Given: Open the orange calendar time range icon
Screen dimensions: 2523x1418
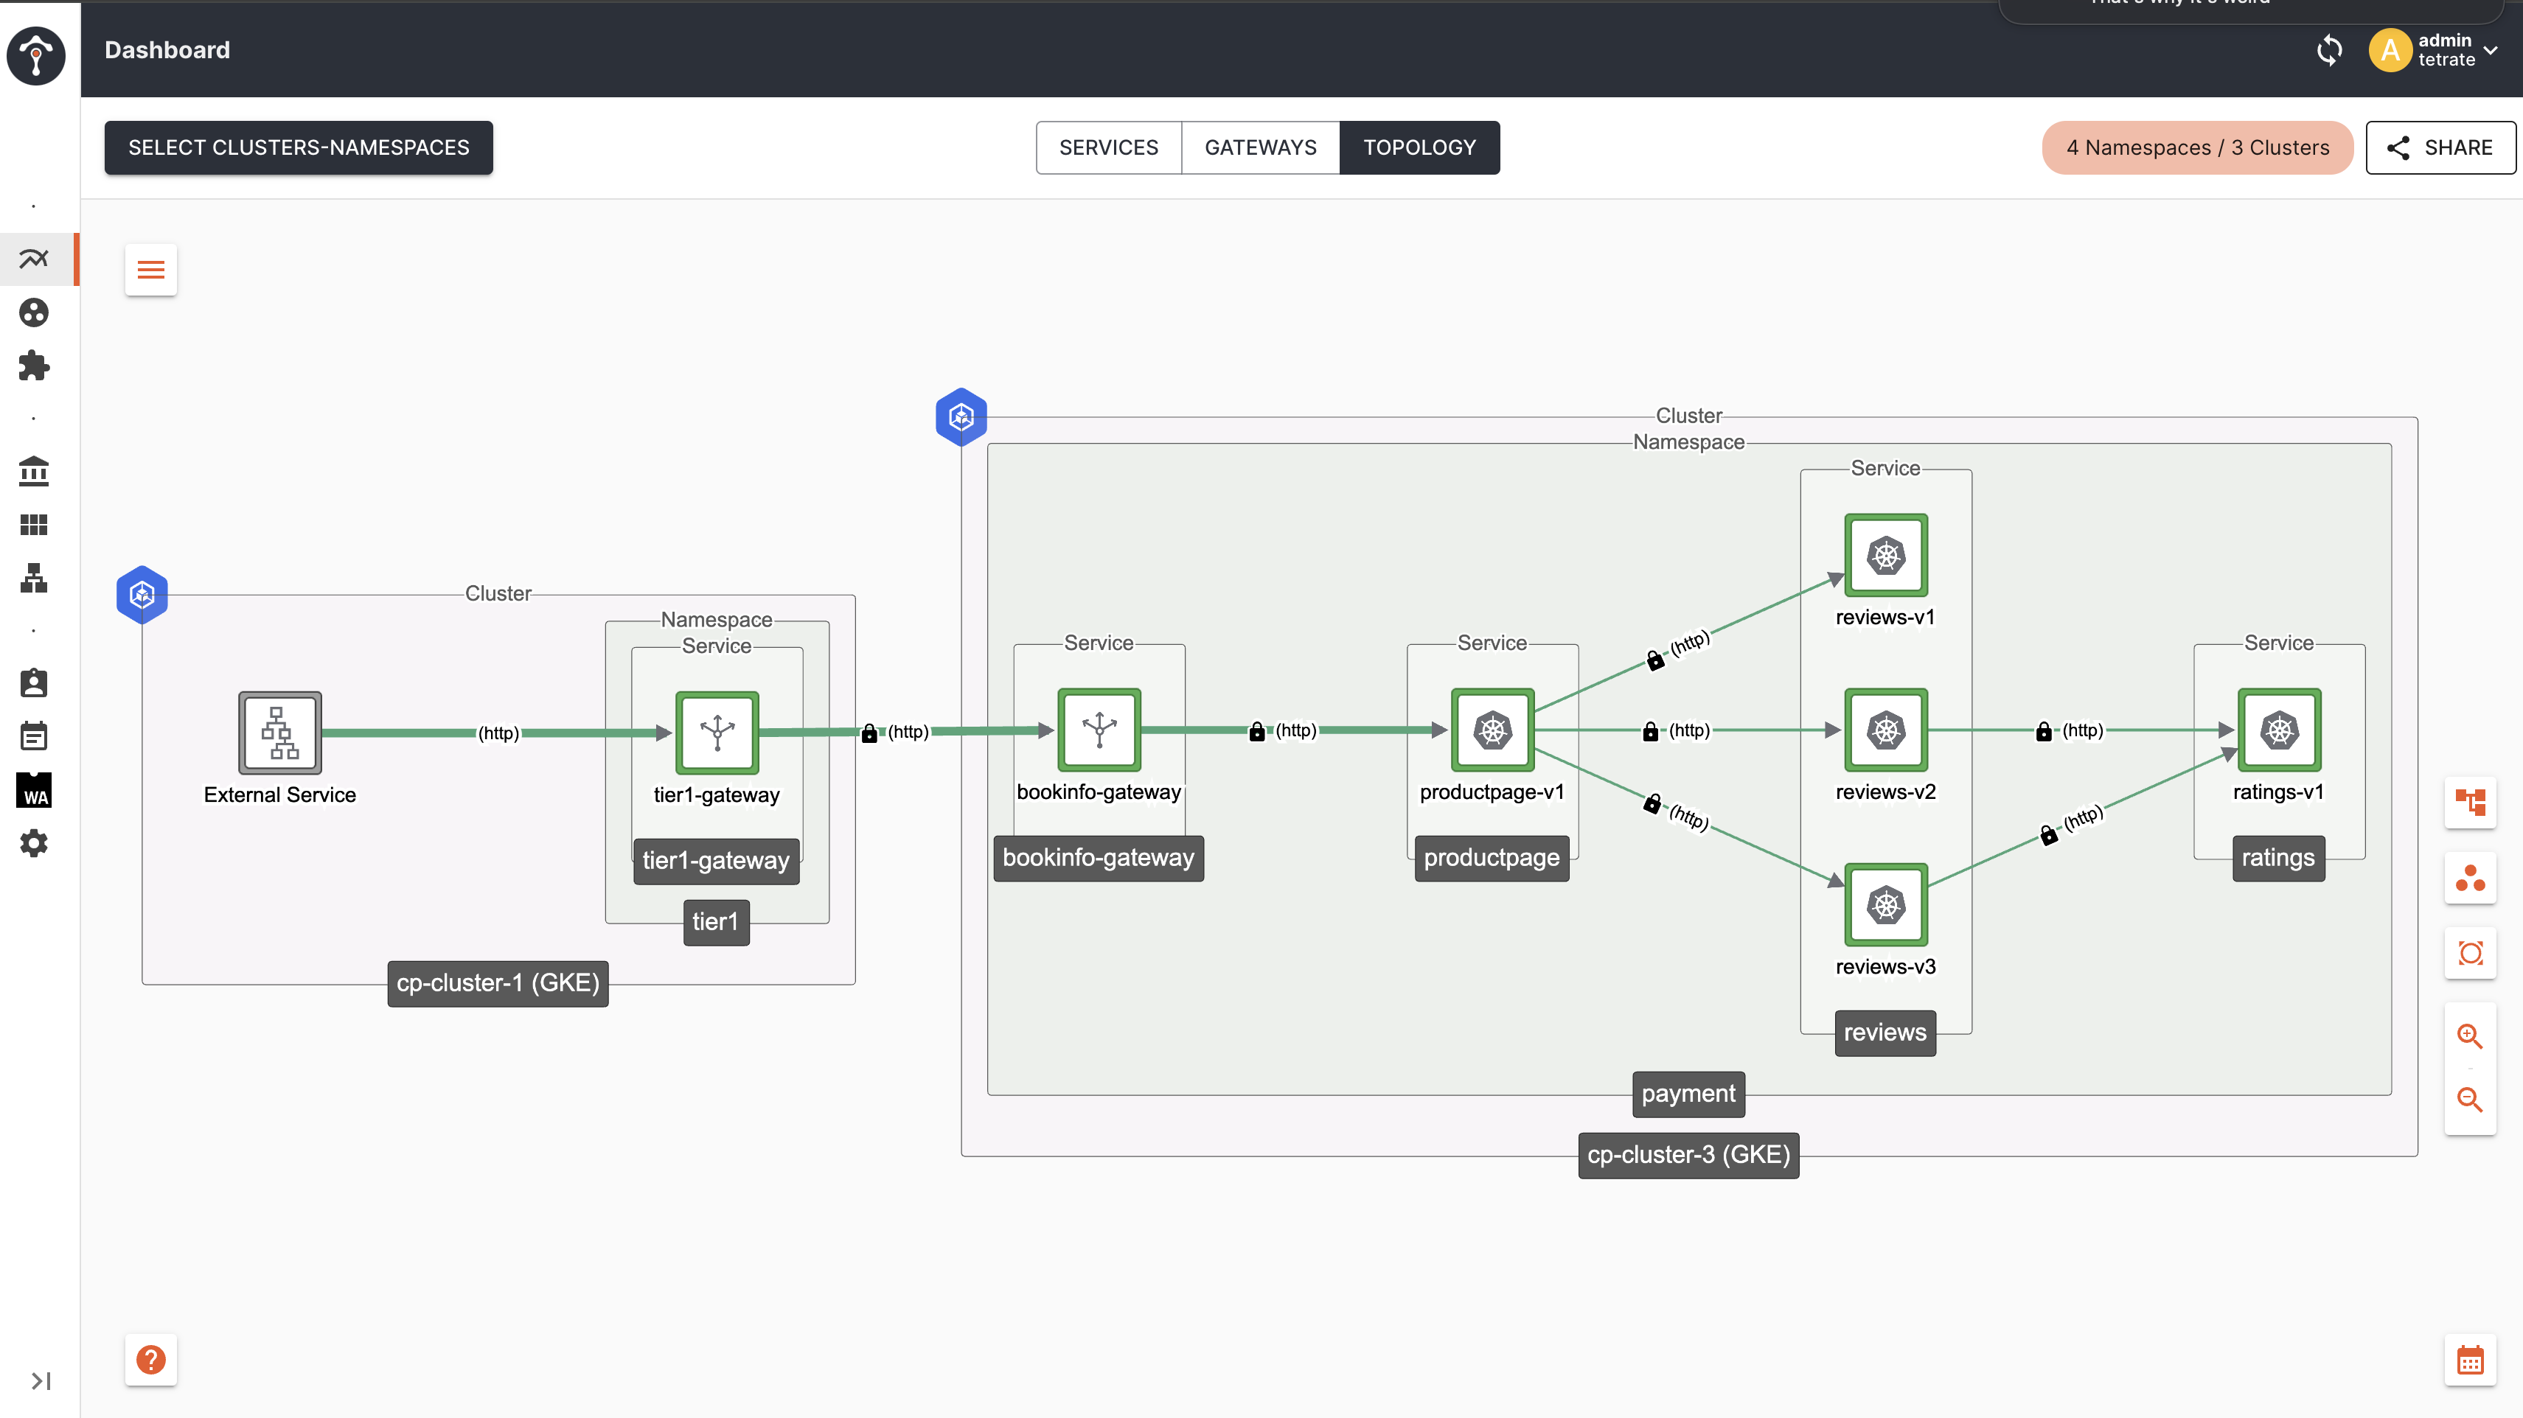Looking at the screenshot, I should 2470,1361.
